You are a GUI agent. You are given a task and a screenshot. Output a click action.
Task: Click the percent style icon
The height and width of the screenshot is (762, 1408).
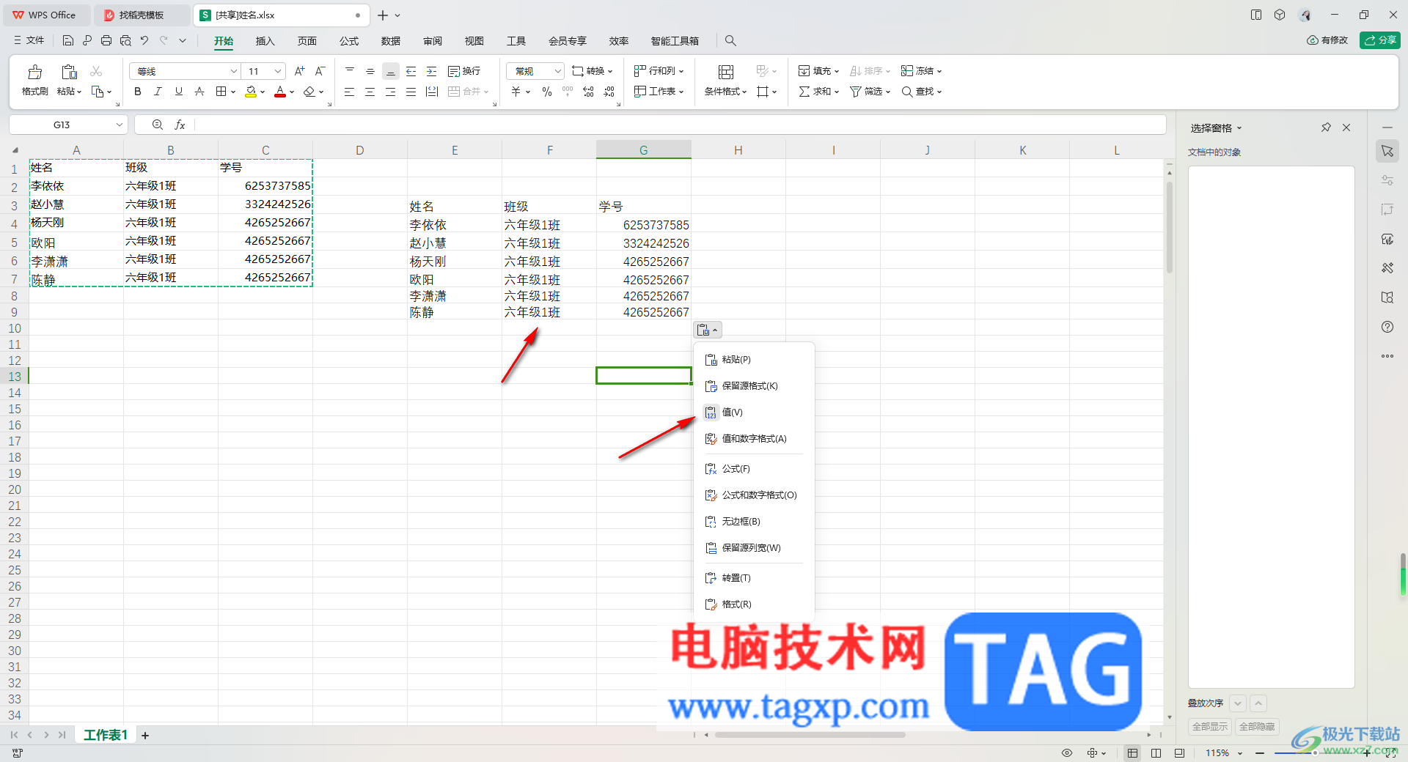coord(547,92)
